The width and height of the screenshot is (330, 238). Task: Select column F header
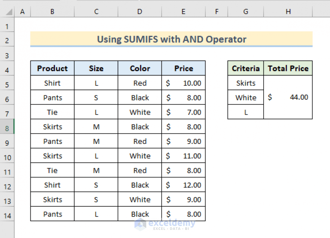[217, 12]
